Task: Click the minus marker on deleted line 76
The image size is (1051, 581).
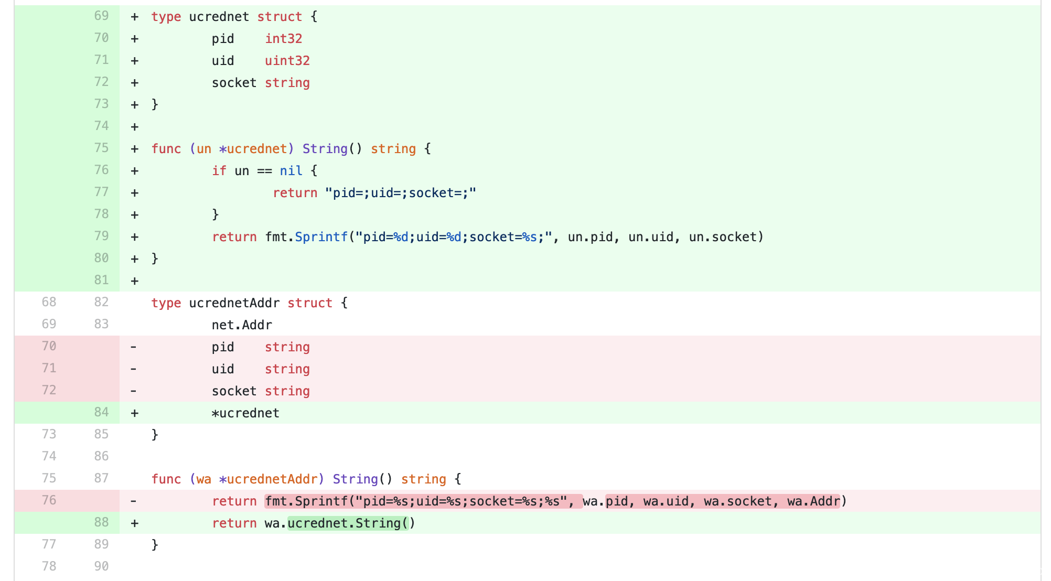Action: pos(134,501)
